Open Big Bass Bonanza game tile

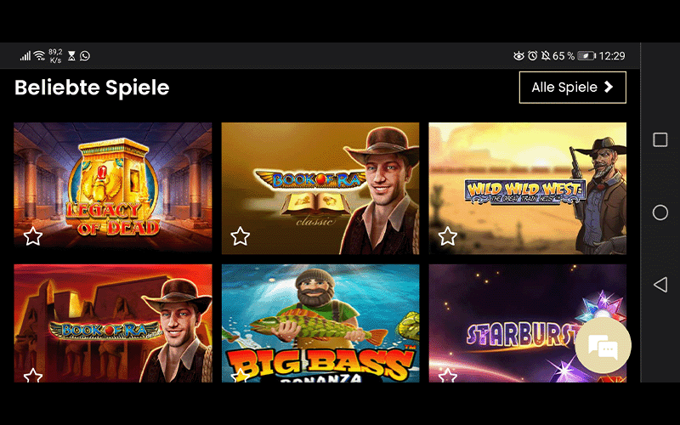[320, 323]
